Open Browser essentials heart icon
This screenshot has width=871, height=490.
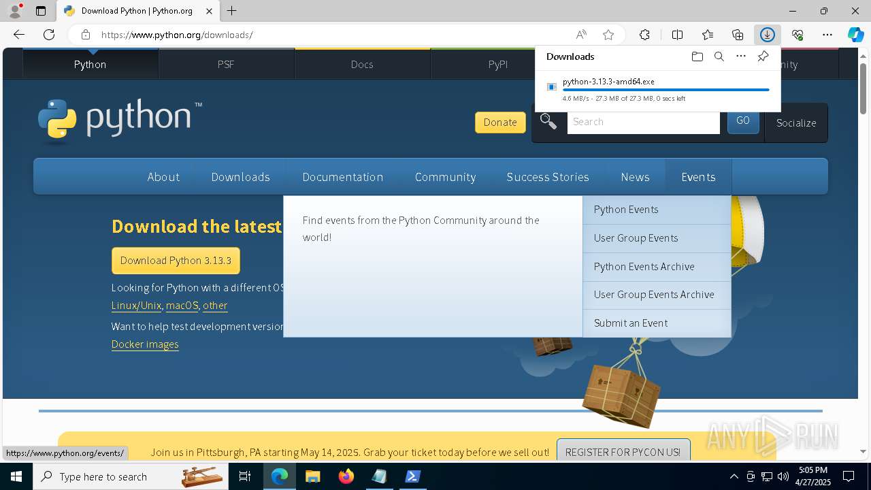[x=798, y=35]
